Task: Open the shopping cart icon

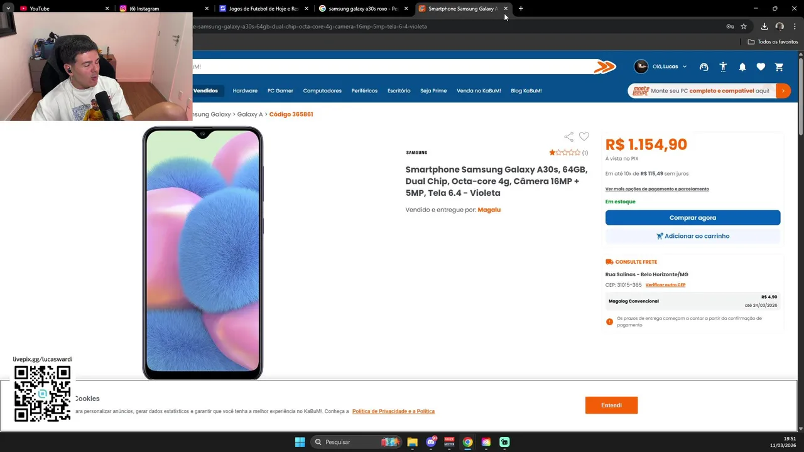Action: 780,67
